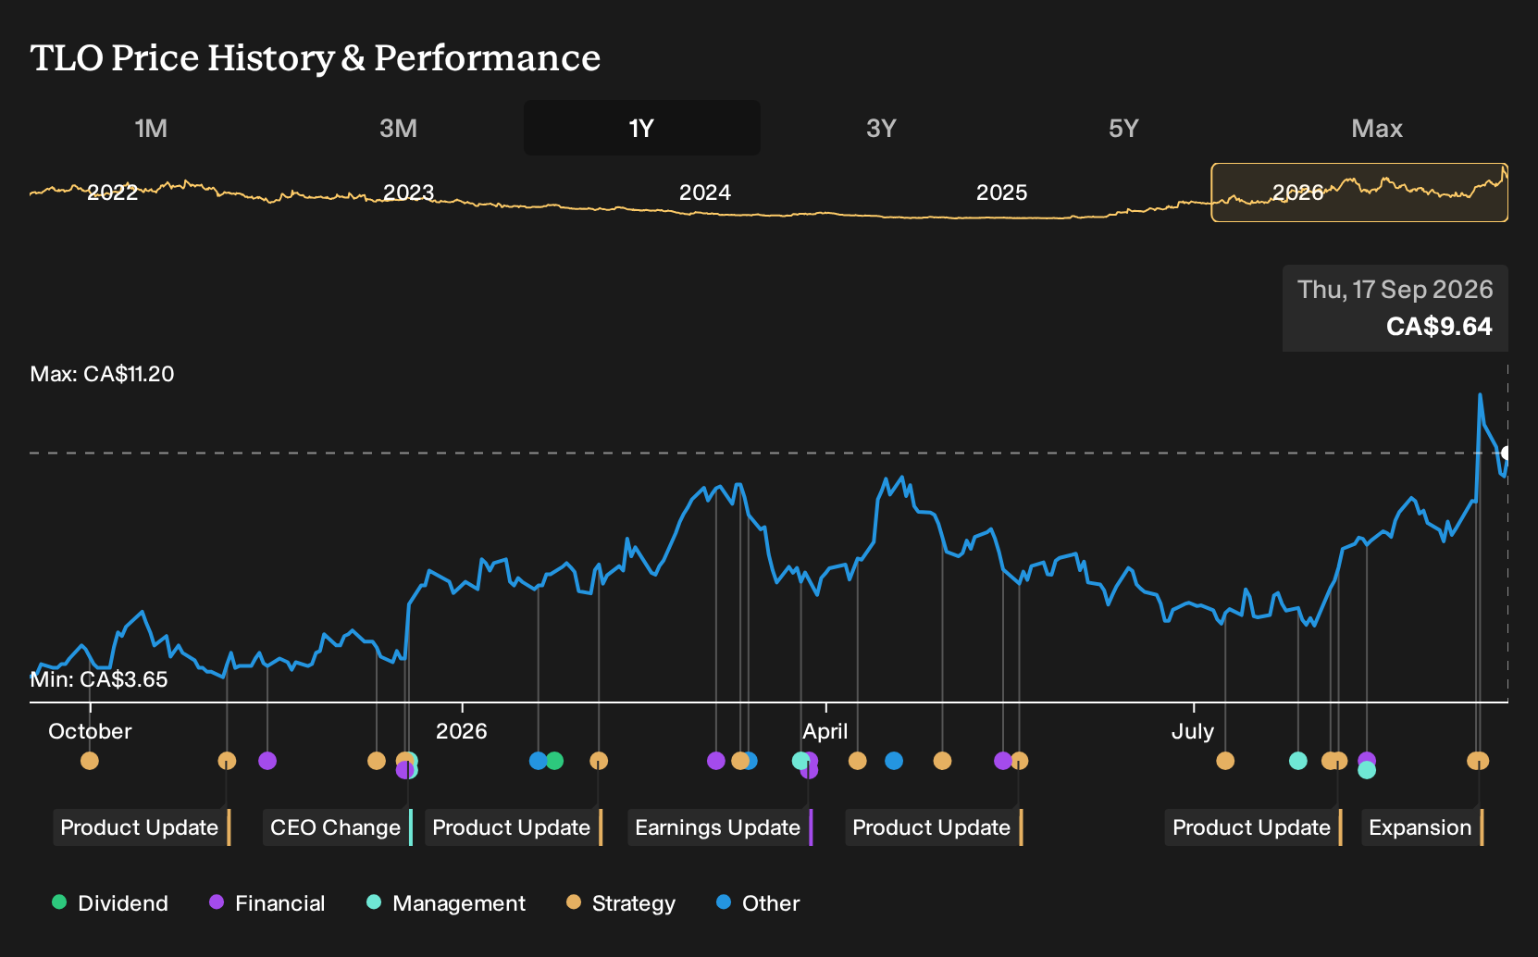The width and height of the screenshot is (1538, 957).
Task: Select the active 1Y time range tab
Action: click(x=642, y=128)
